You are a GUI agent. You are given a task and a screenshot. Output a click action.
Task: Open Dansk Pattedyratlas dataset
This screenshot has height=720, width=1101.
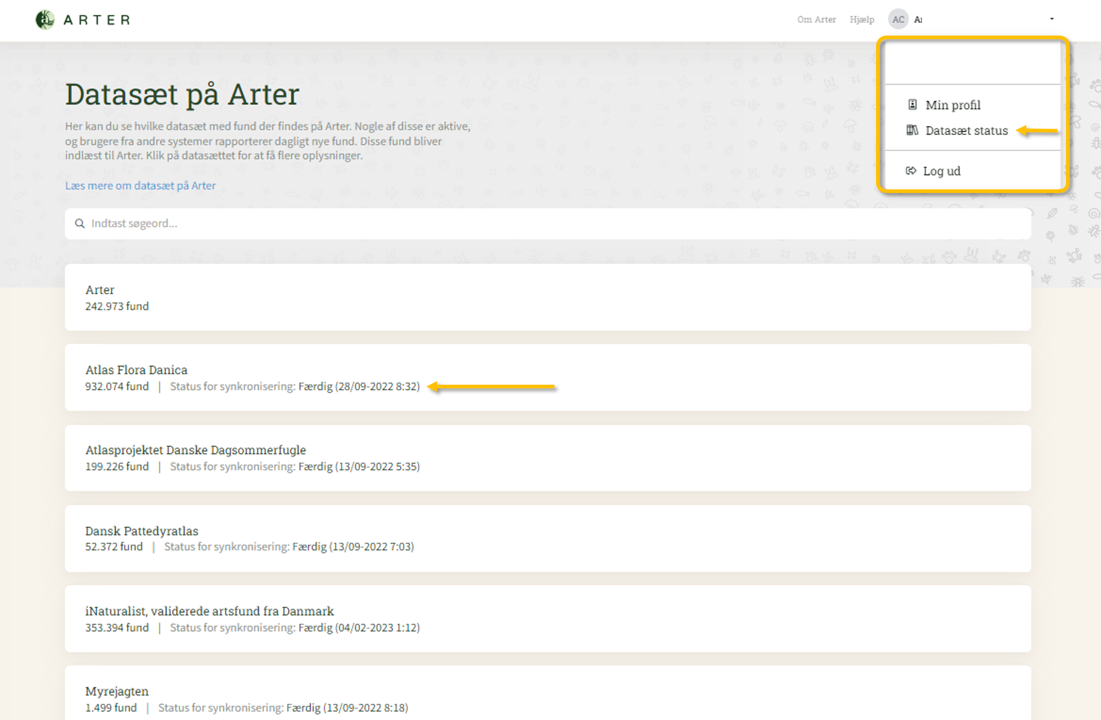[x=548, y=538]
